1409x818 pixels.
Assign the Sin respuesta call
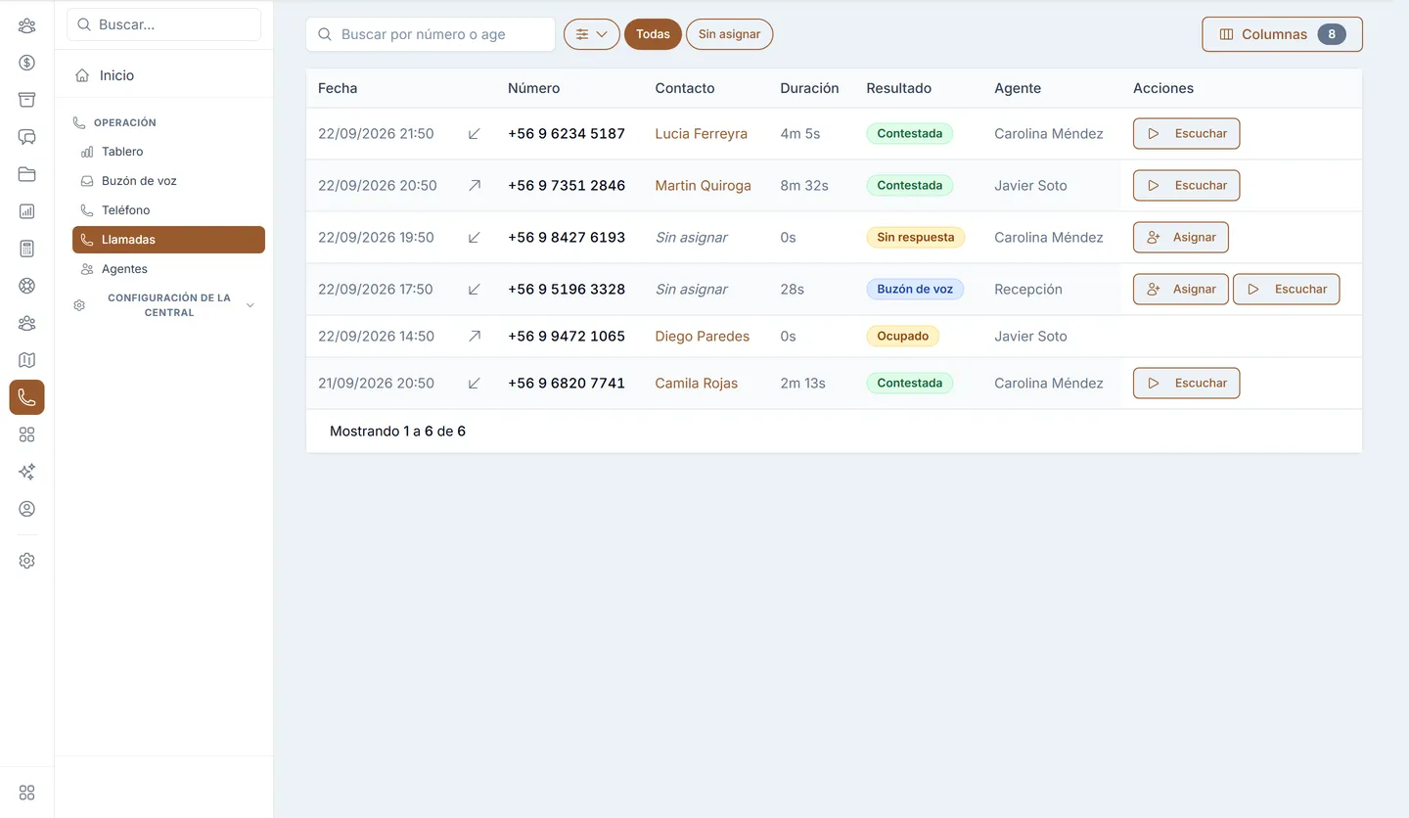point(1180,237)
